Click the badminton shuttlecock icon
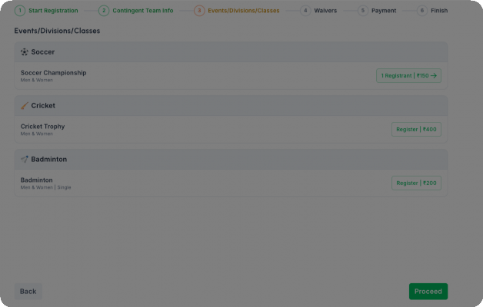 click(25, 160)
